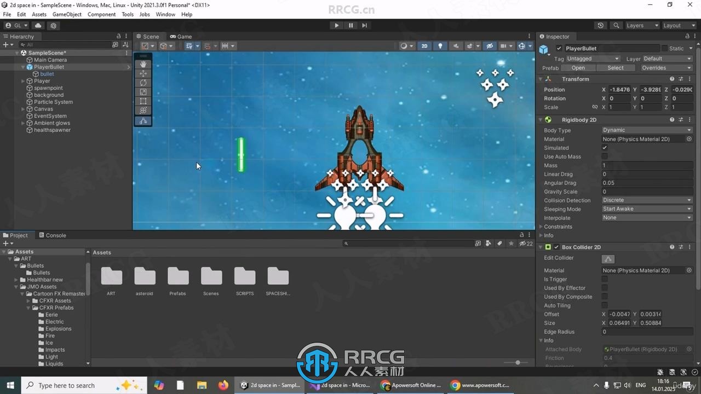Select the Scale tool
This screenshot has width=701, height=394.
pyautogui.click(x=143, y=92)
